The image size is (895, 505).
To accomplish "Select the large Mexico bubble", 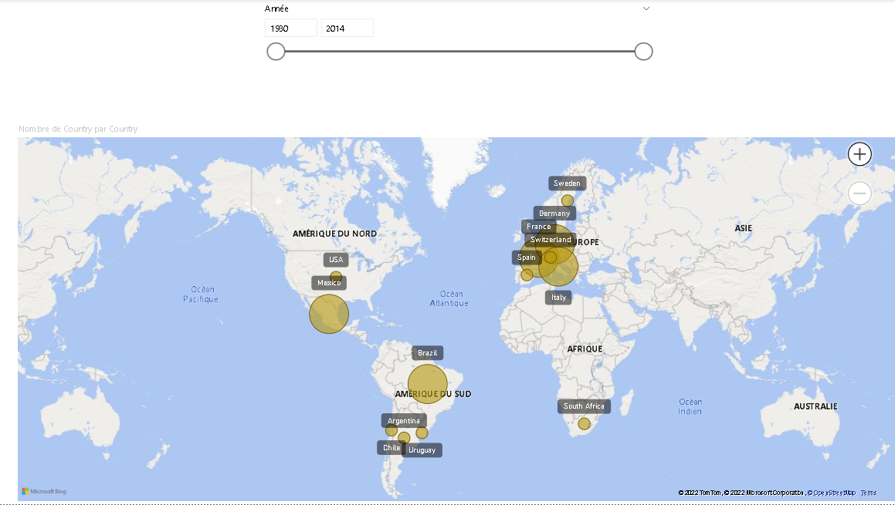I will [x=329, y=314].
